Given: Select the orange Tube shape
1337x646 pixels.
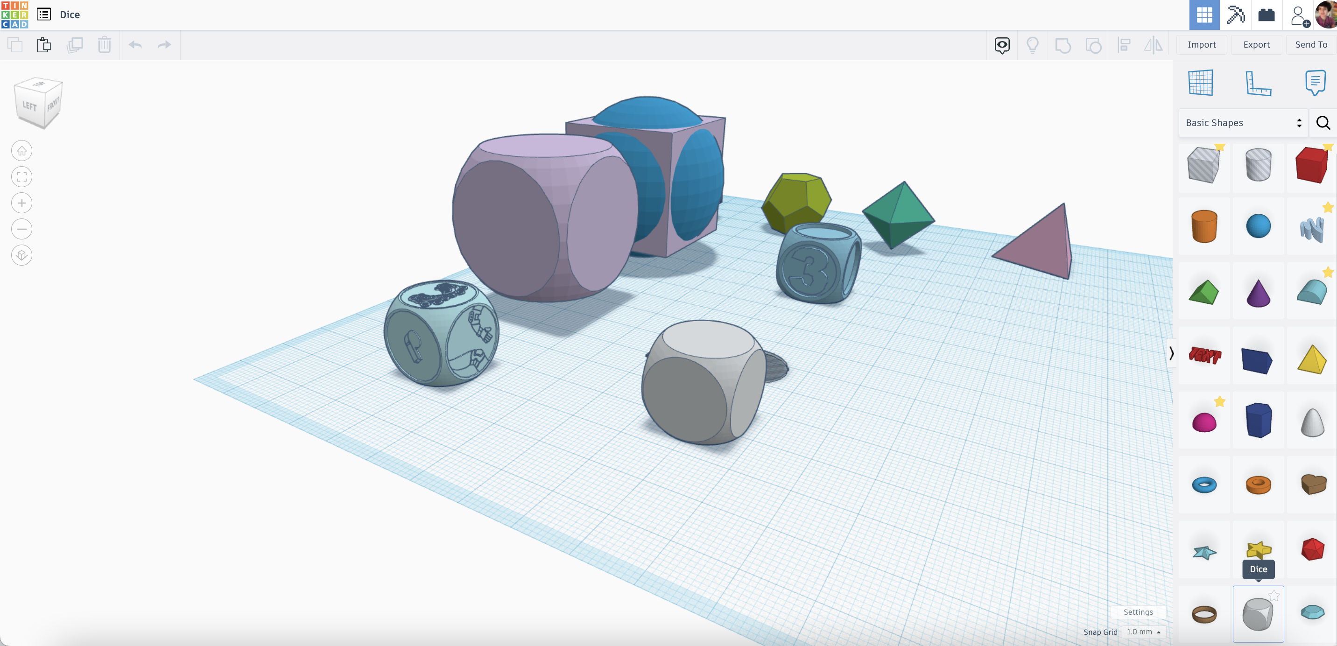Looking at the screenshot, I should 1258,485.
